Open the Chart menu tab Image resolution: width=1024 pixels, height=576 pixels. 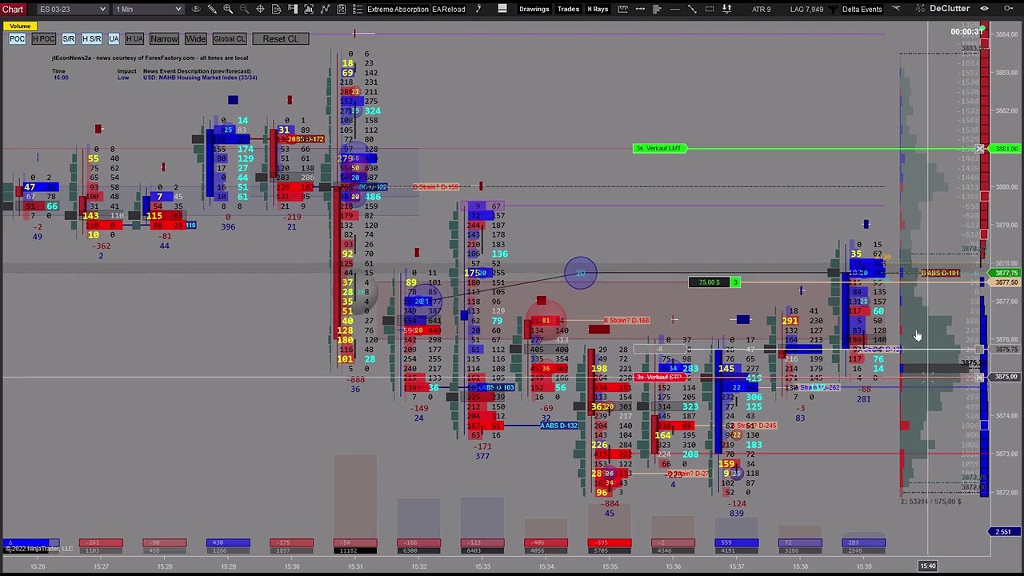pos(13,9)
